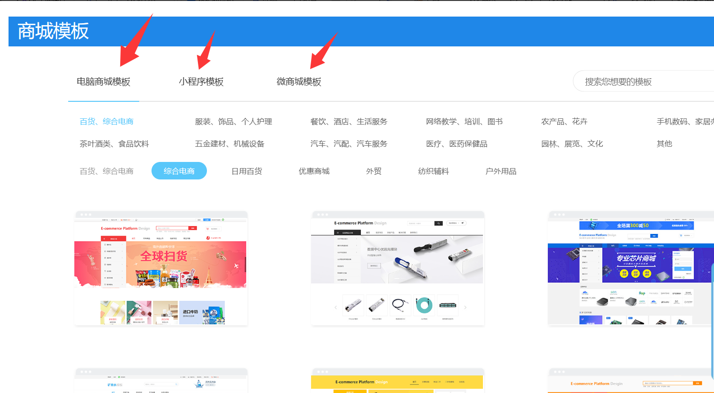Screen dimensions: 714x393
Task: Filter by 外贸 subcategory
Action: (374, 171)
